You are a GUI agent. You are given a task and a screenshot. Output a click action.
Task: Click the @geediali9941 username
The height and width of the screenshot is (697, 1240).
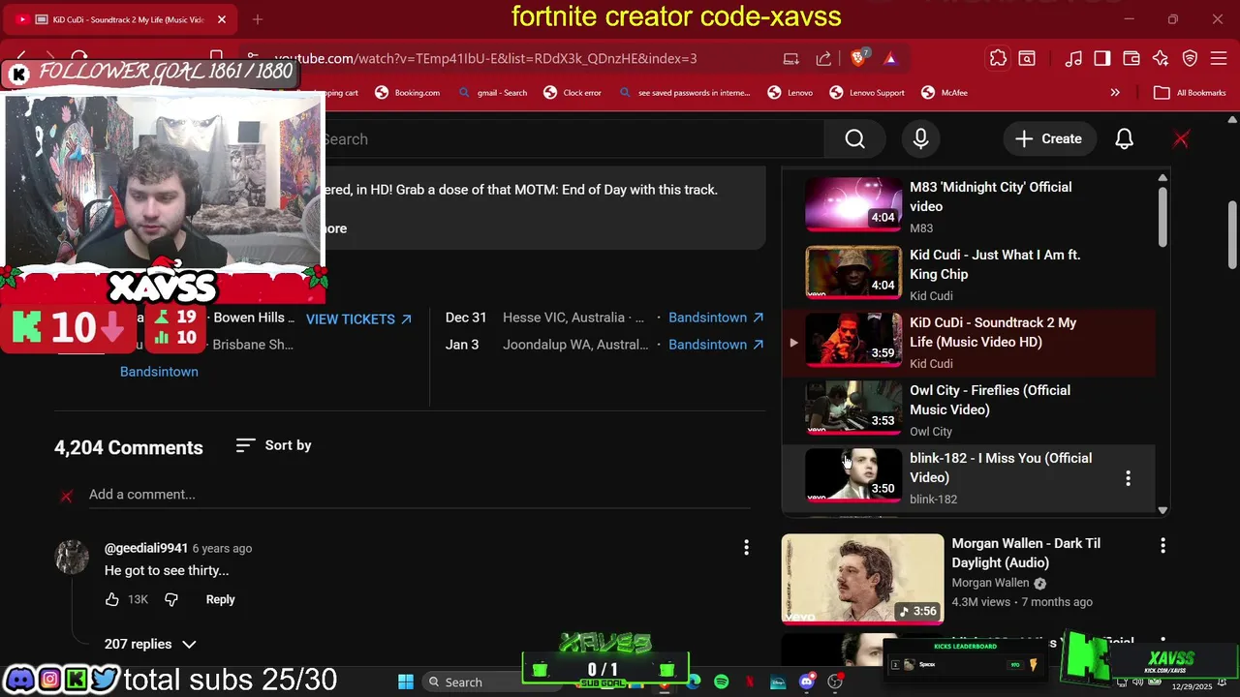(146, 548)
